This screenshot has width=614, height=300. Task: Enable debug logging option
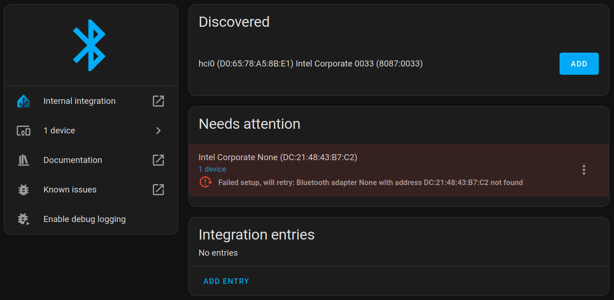(84, 219)
